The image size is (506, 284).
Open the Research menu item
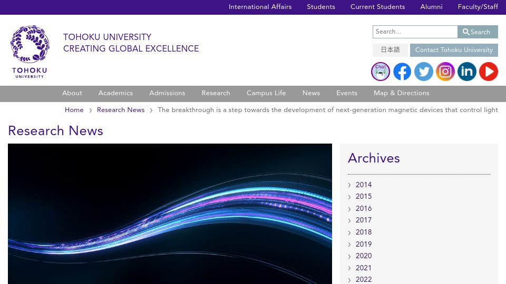(216, 93)
